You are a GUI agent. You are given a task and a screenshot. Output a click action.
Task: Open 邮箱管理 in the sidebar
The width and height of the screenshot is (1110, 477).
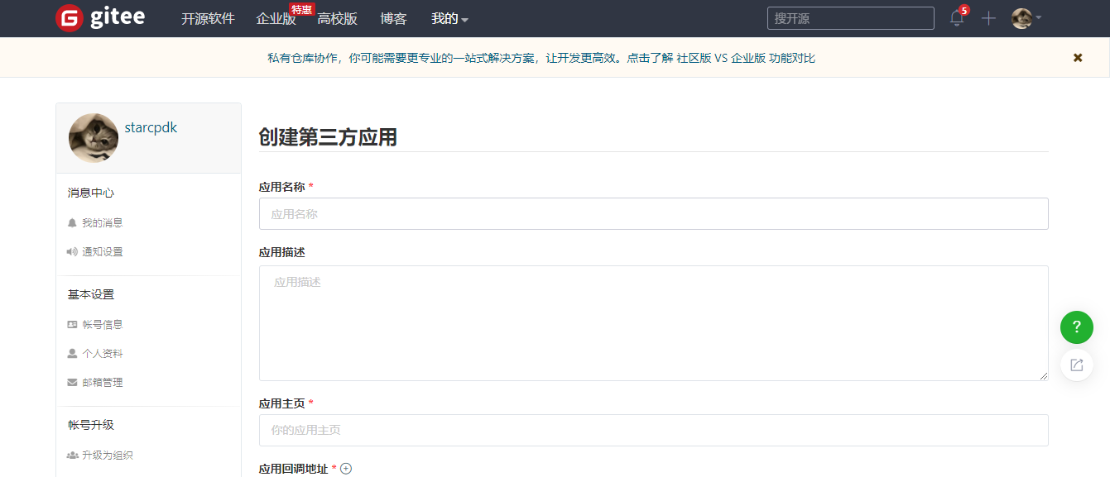pos(102,383)
